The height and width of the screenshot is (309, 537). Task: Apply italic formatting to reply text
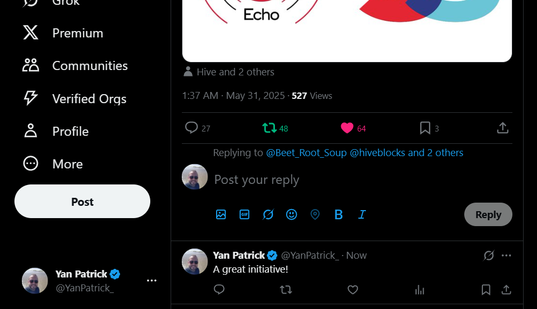362,214
